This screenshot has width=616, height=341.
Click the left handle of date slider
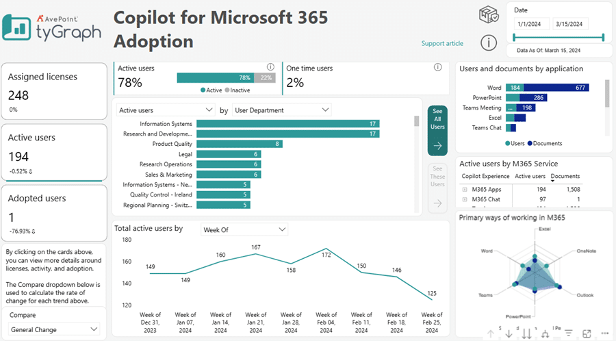pyautogui.click(x=514, y=38)
